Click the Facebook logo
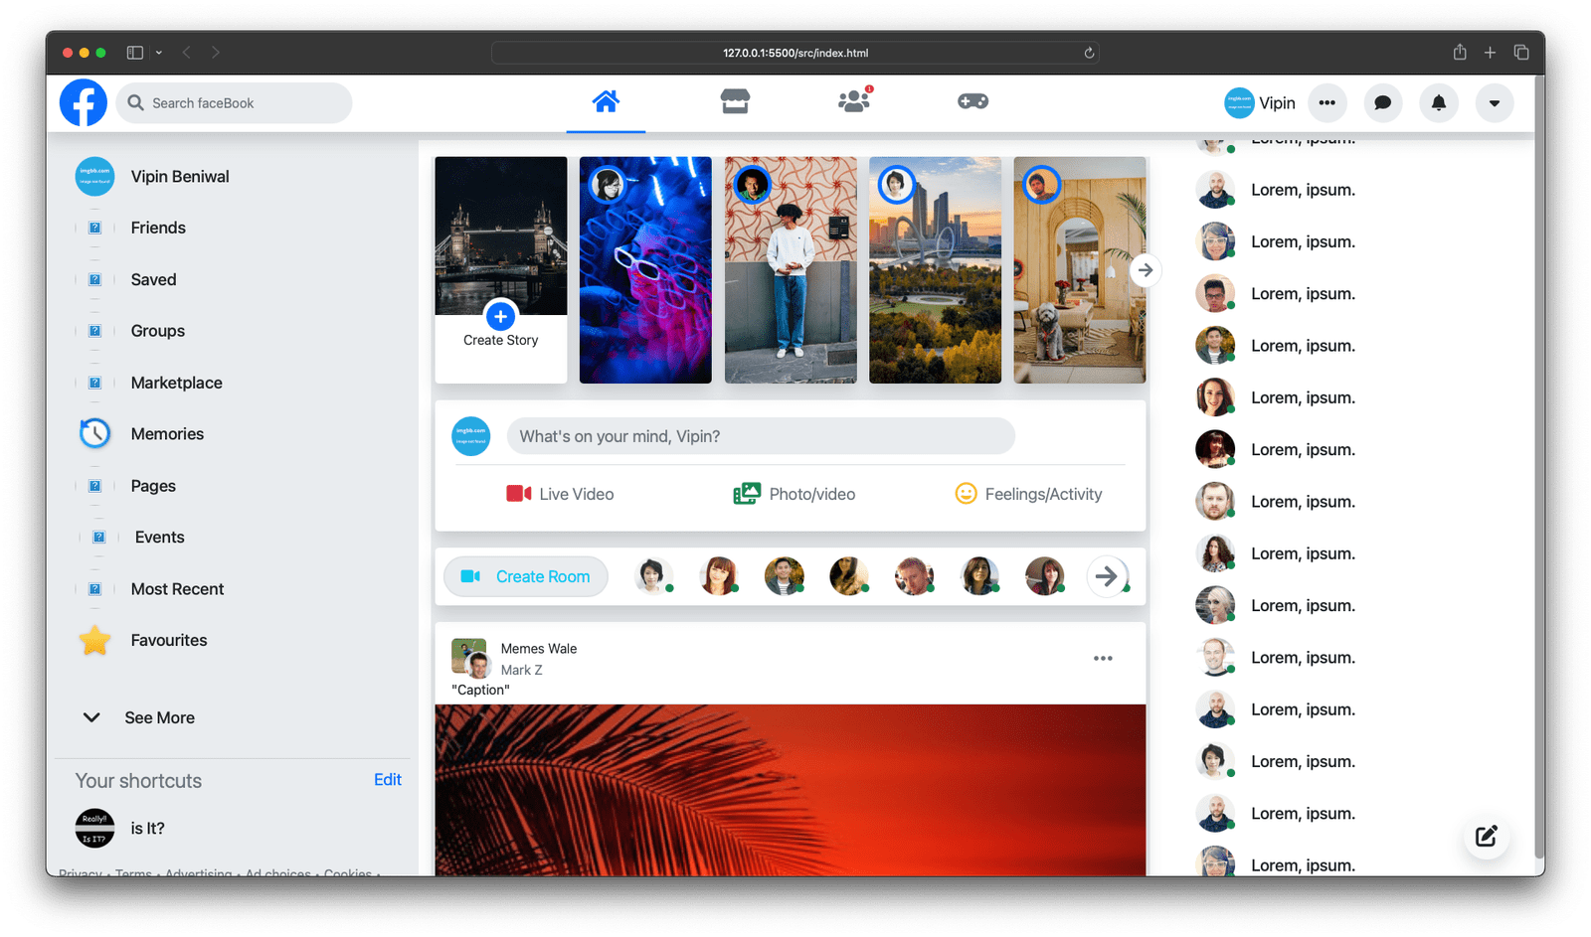This screenshot has height=937, width=1591. coord(83,101)
